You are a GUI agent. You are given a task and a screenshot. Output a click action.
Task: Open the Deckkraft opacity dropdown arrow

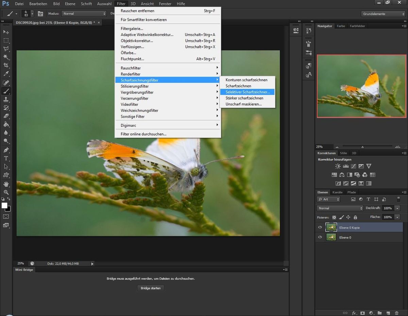pyautogui.click(x=397, y=208)
